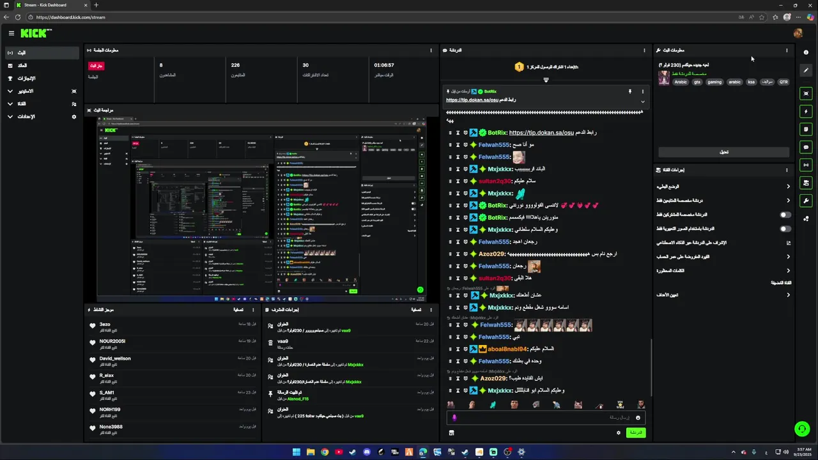Select the Stream item in left sidebar
Screen dimensions: 818x460
(42, 52)
